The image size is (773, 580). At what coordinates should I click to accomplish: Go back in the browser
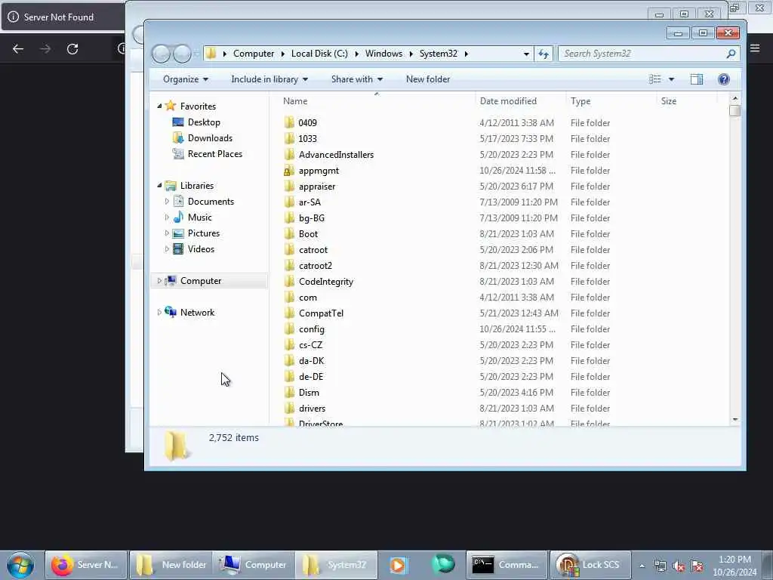(18, 49)
